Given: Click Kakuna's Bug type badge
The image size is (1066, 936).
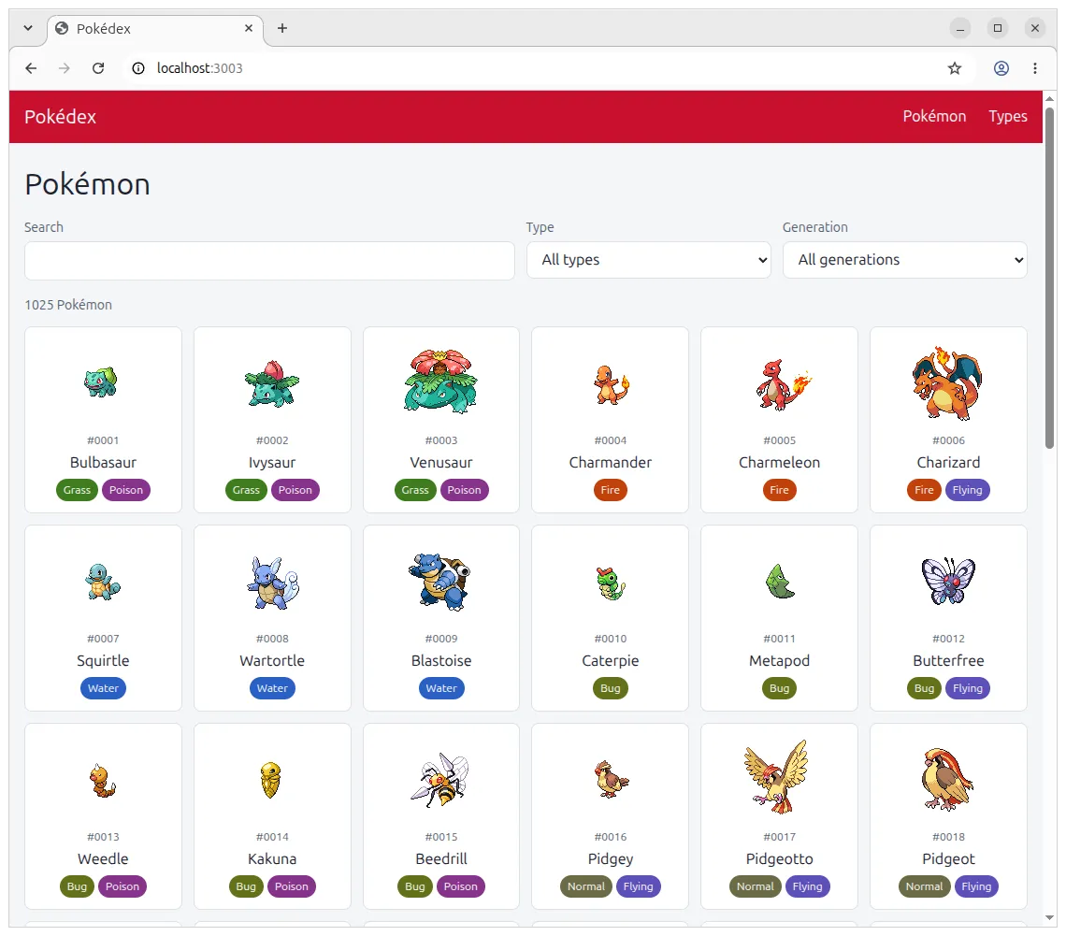Looking at the screenshot, I should point(245,886).
